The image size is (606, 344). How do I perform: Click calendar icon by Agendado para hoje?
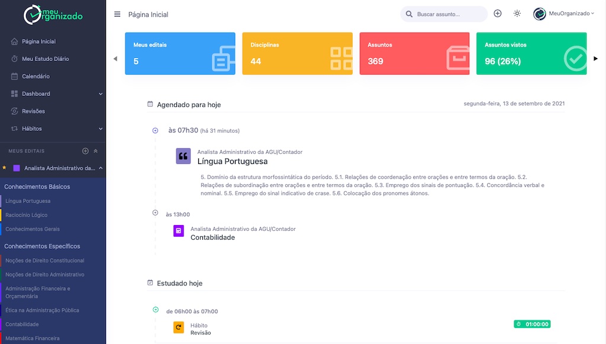click(150, 104)
